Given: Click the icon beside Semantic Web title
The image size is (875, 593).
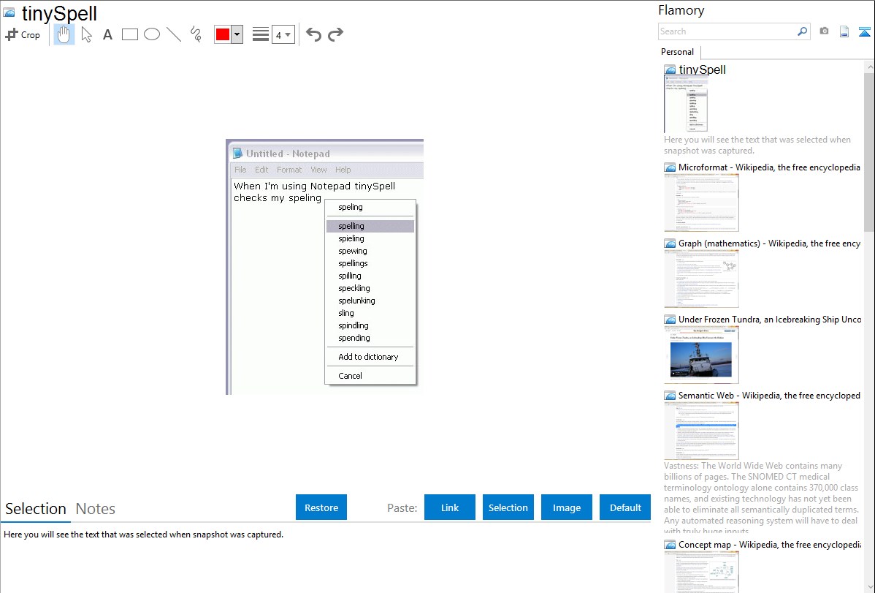Looking at the screenshot, I should 670,396.
